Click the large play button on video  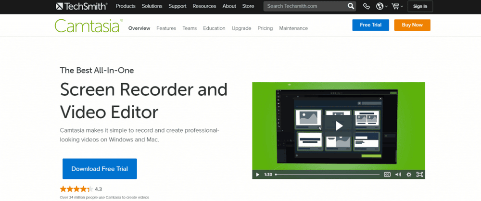pyautogui.click(x=339, y=126)
